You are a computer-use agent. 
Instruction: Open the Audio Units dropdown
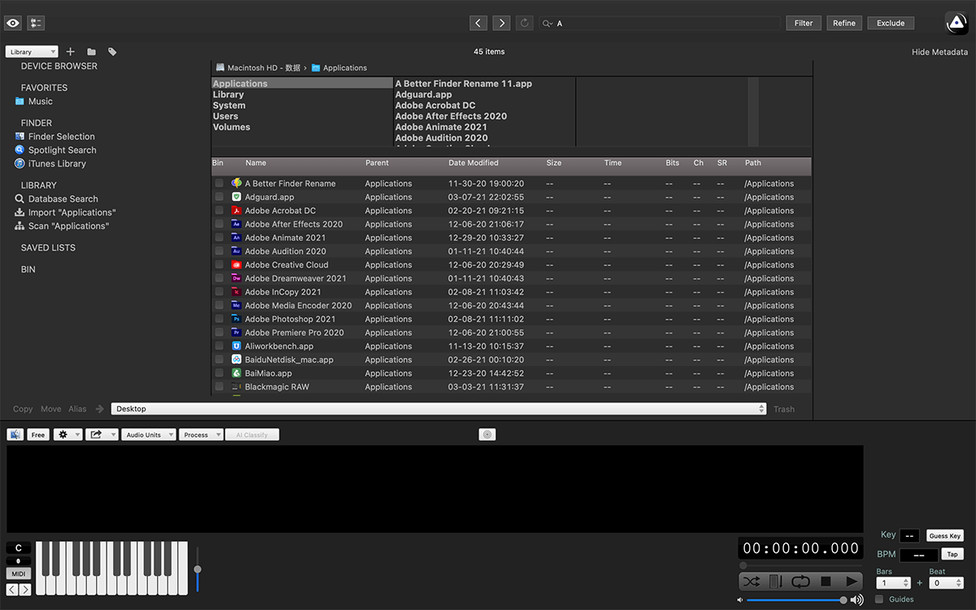point(149,434)
